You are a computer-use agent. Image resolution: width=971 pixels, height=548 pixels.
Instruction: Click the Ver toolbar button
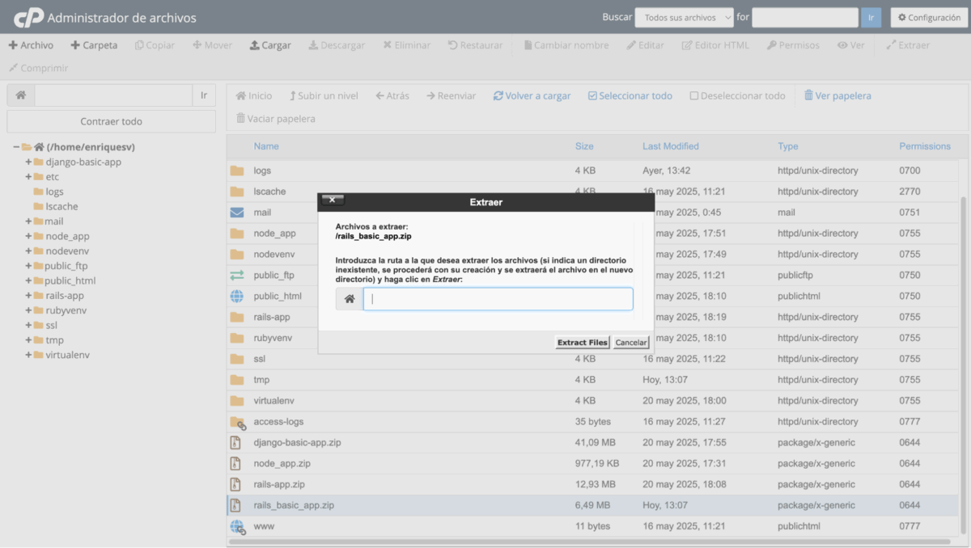click(851, 45)
